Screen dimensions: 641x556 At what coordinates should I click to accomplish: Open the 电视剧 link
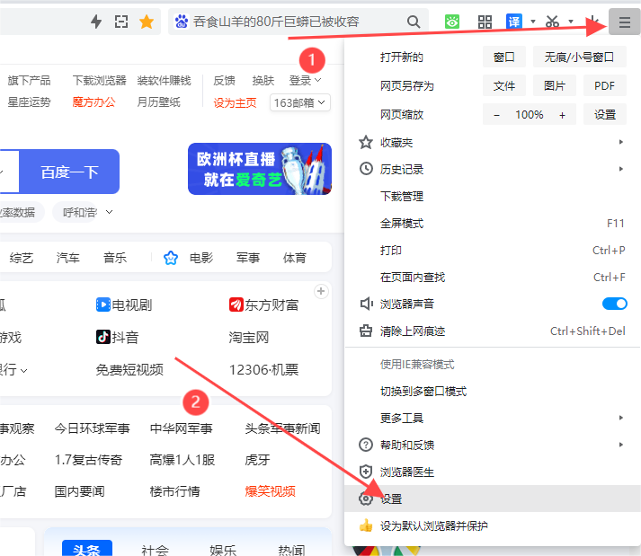pyautogui.click(x=124, y=304)
